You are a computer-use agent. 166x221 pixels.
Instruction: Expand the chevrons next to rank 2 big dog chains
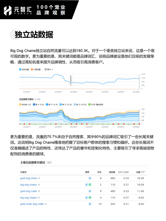39,185
